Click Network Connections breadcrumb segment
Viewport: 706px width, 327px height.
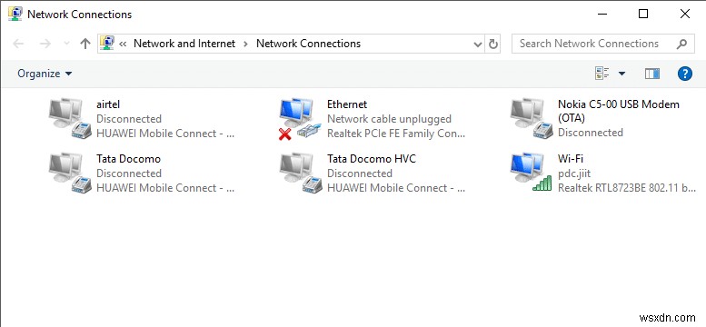tap(308, 44)
